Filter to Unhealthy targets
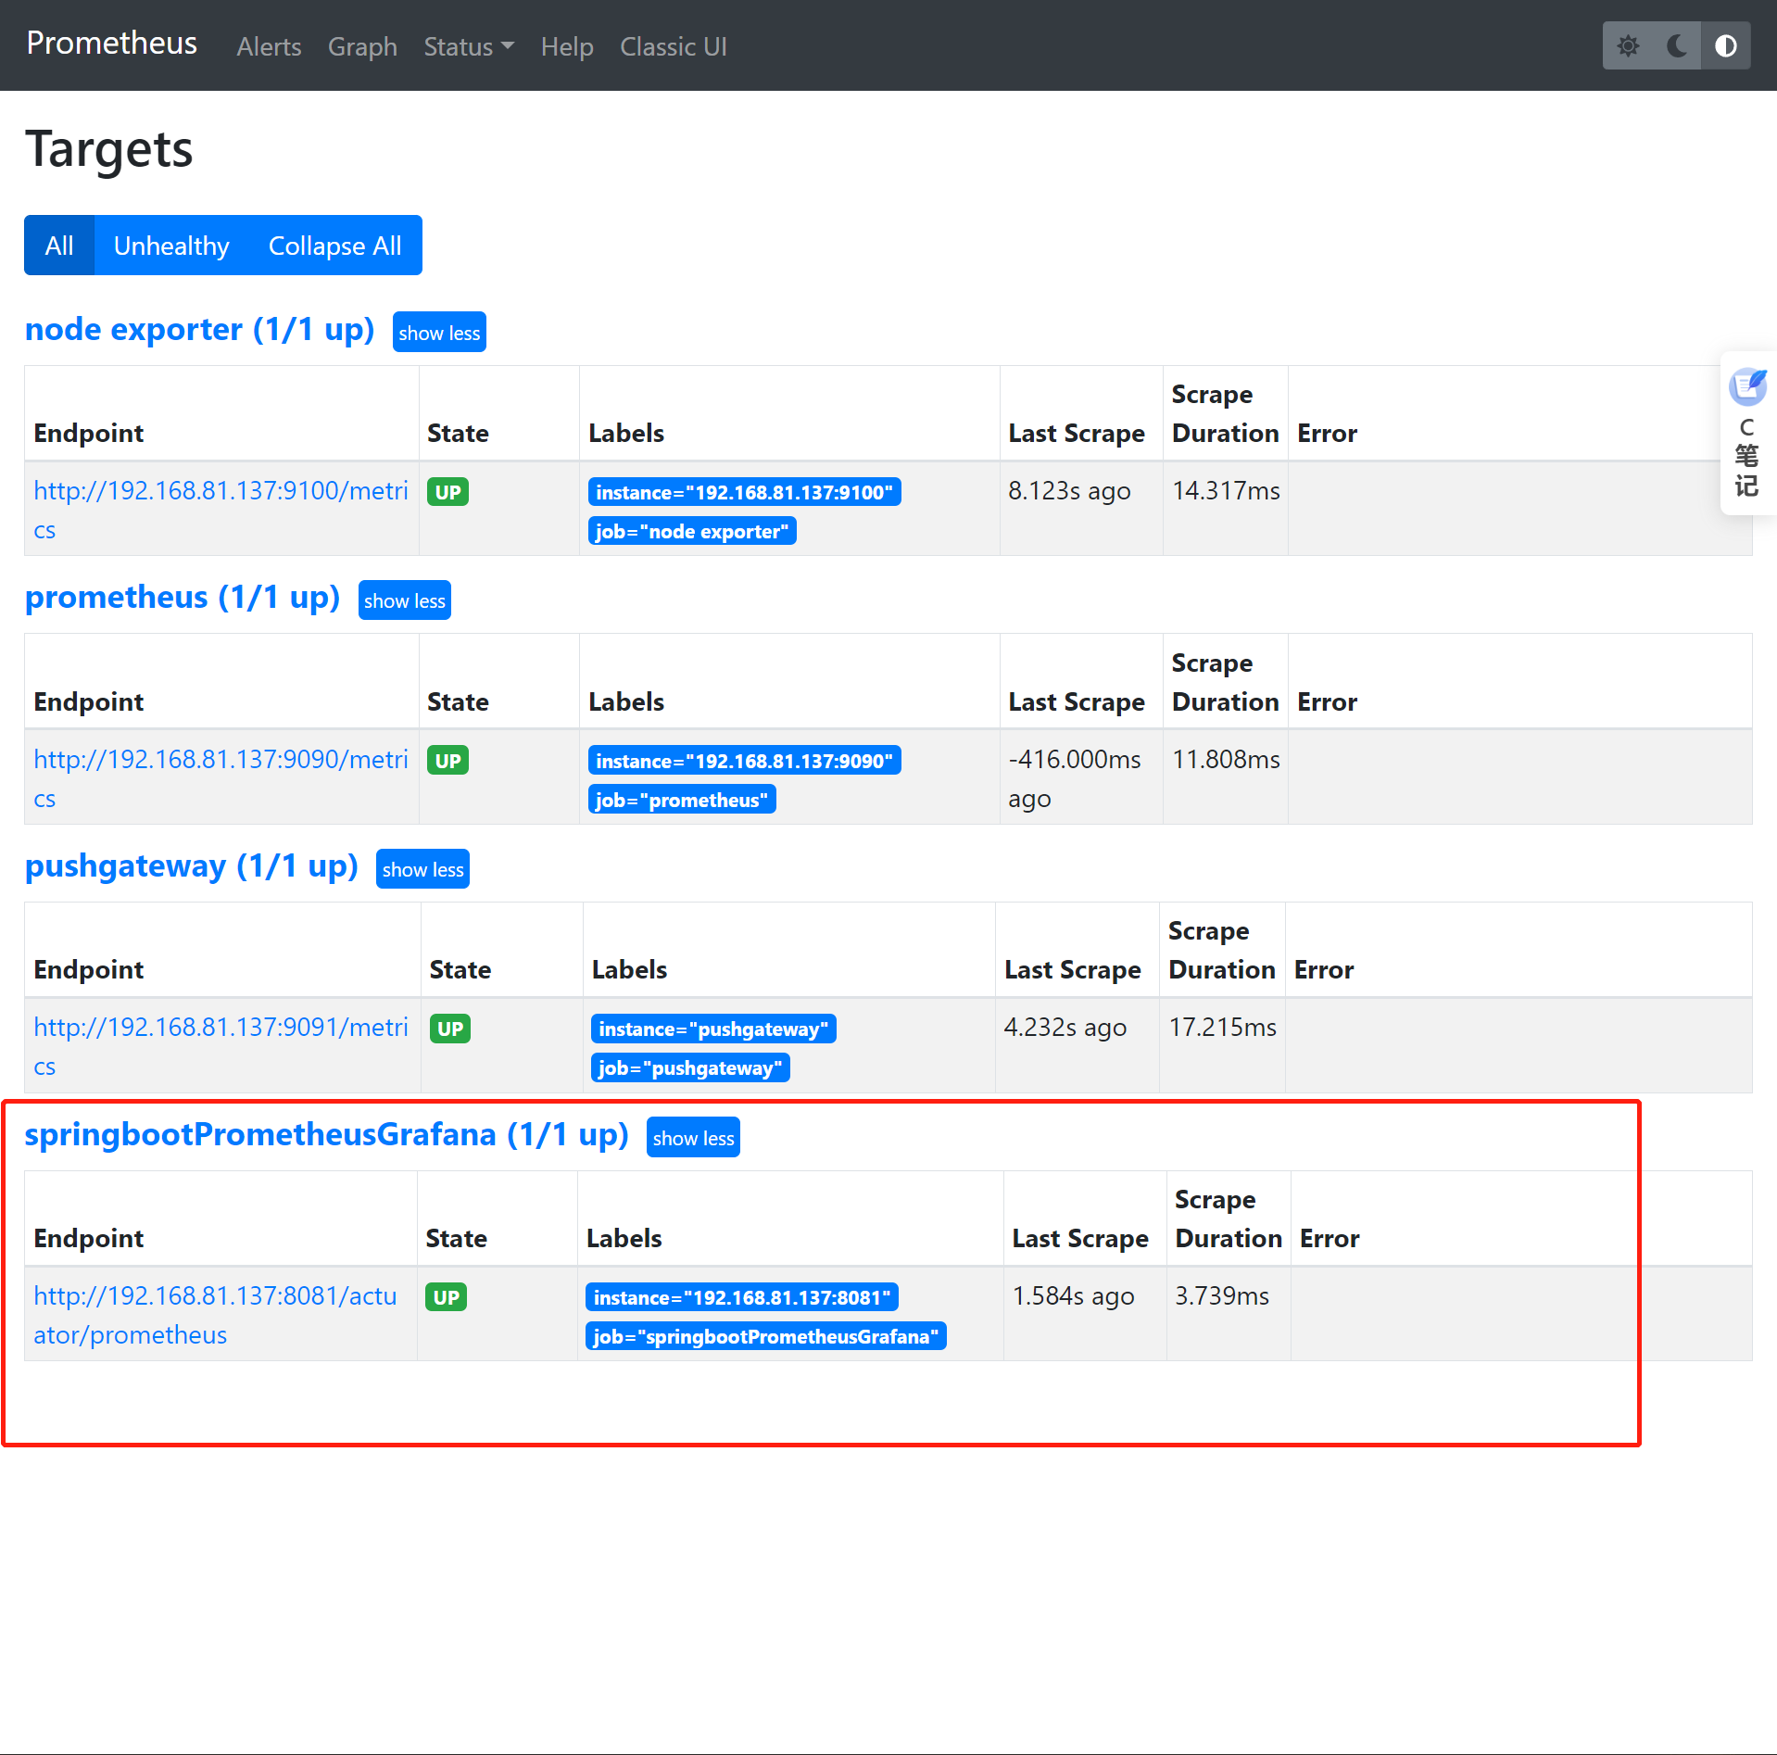 point(171,246)
